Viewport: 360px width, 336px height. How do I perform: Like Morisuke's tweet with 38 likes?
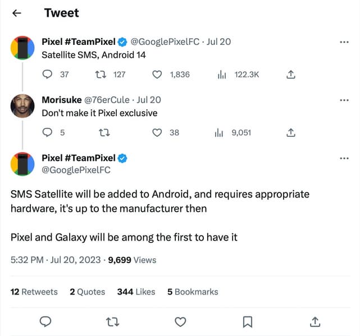[158, 133]
